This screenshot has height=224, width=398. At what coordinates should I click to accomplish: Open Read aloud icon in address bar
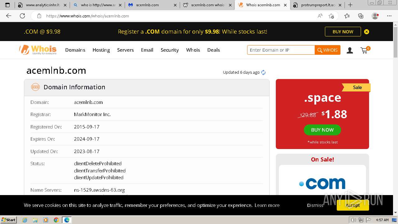[x=320, y=16]
